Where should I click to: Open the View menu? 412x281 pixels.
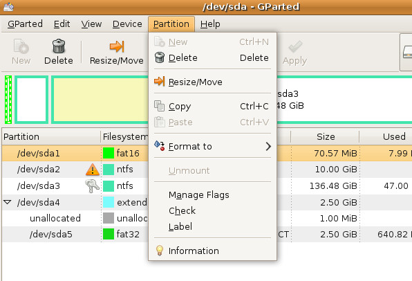(91, 24)
